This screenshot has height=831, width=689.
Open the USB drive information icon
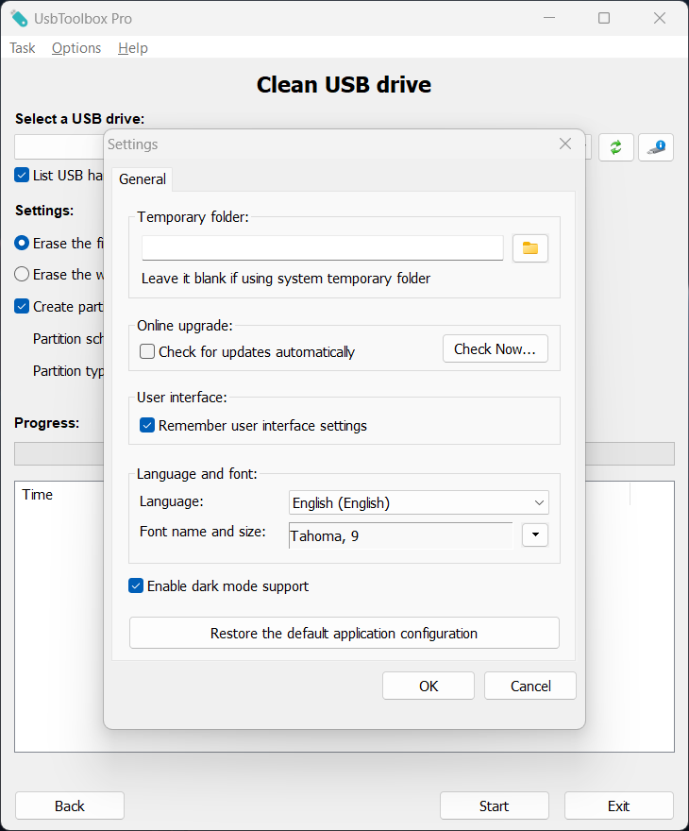click(656, 147)
